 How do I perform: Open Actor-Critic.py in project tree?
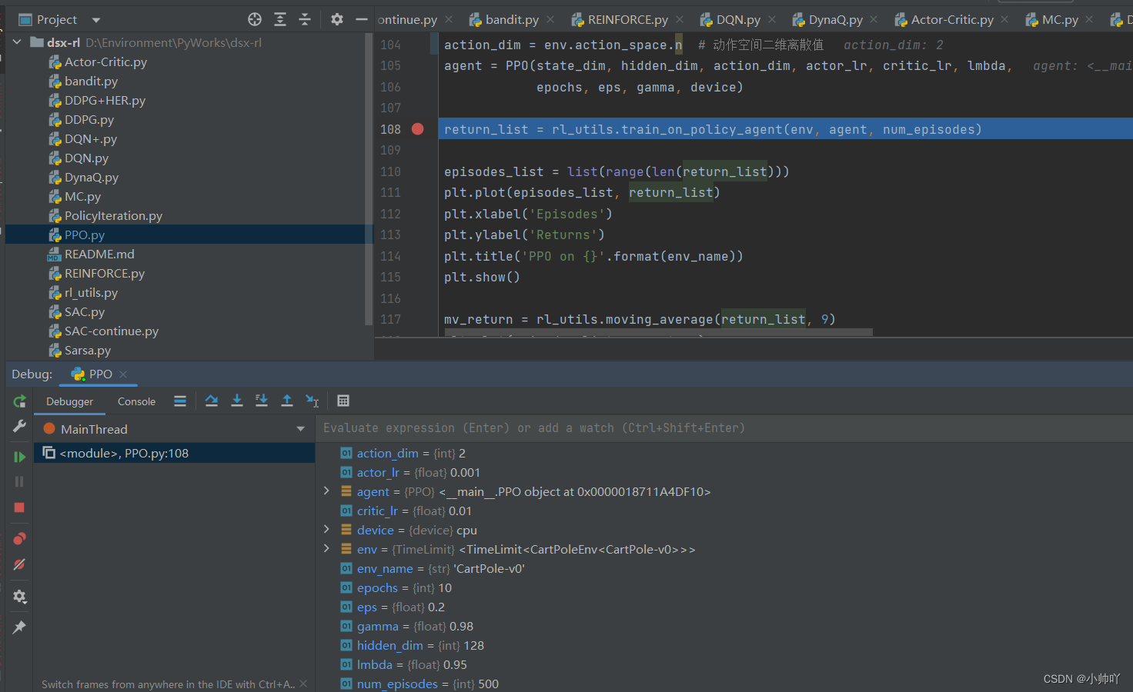[x=105, y=62]
